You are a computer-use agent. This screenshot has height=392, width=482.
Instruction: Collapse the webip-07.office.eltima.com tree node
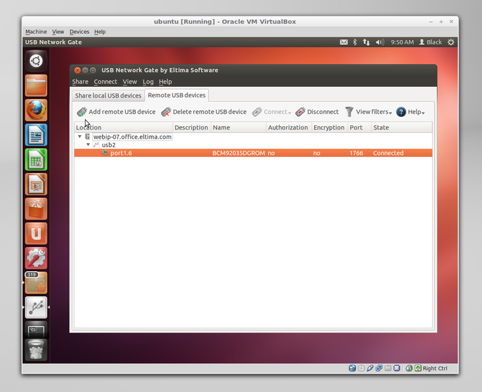coord(80,137)
